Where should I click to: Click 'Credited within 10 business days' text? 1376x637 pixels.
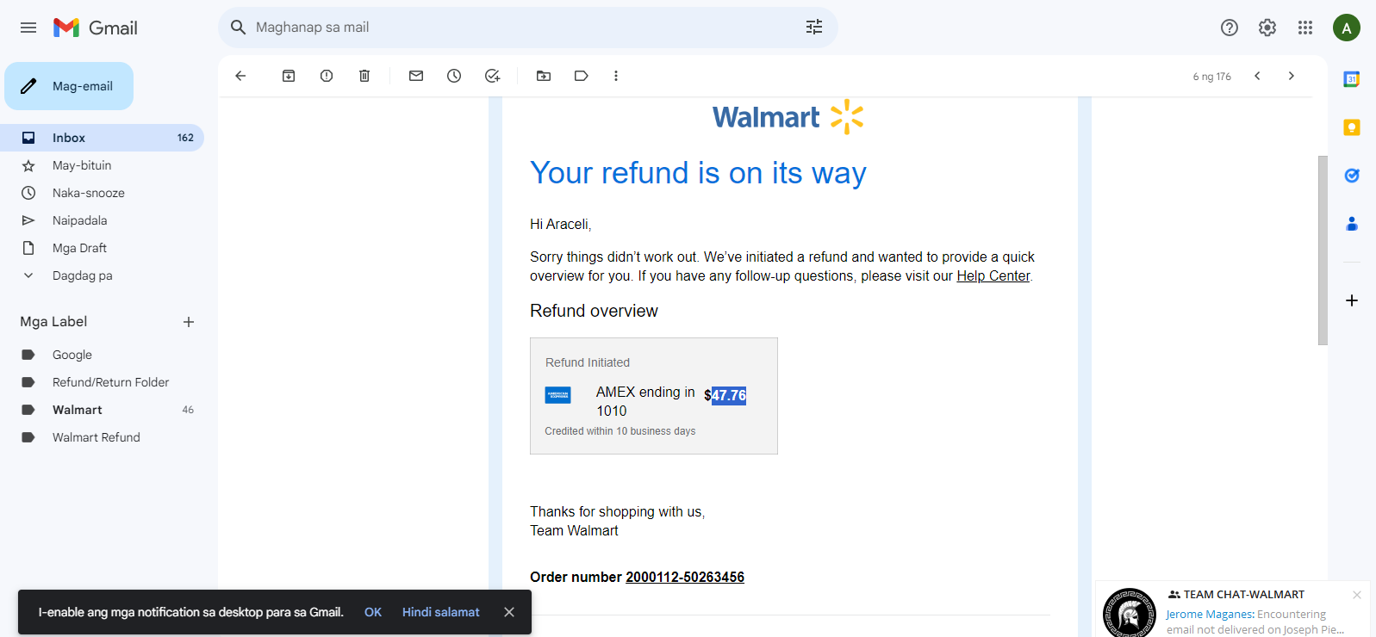[x=620, y=431]
